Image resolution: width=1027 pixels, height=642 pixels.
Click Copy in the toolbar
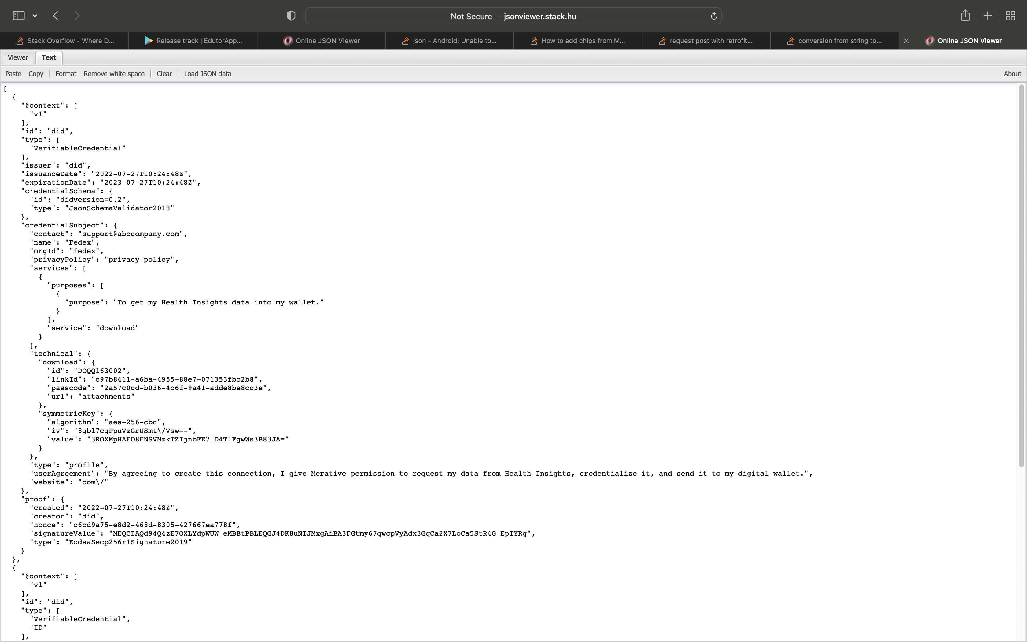click(36, 74)
